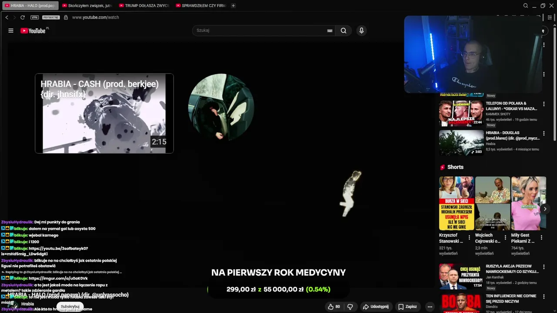Open the Krzysztof Stanowski short
This screenshot has width=557, height=313.
[x=456, y=203]
